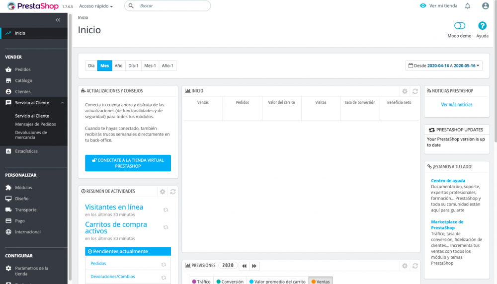This screenshot has width=497, height=284.
Task: Select Inicio in the sidebar
Action: tap(34, 33)
